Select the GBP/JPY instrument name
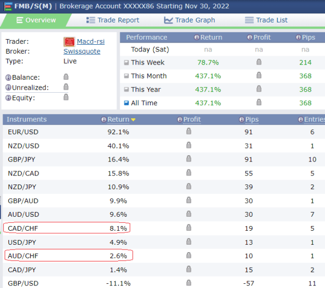Screen dimensions: 325x288 click(21, 159)
